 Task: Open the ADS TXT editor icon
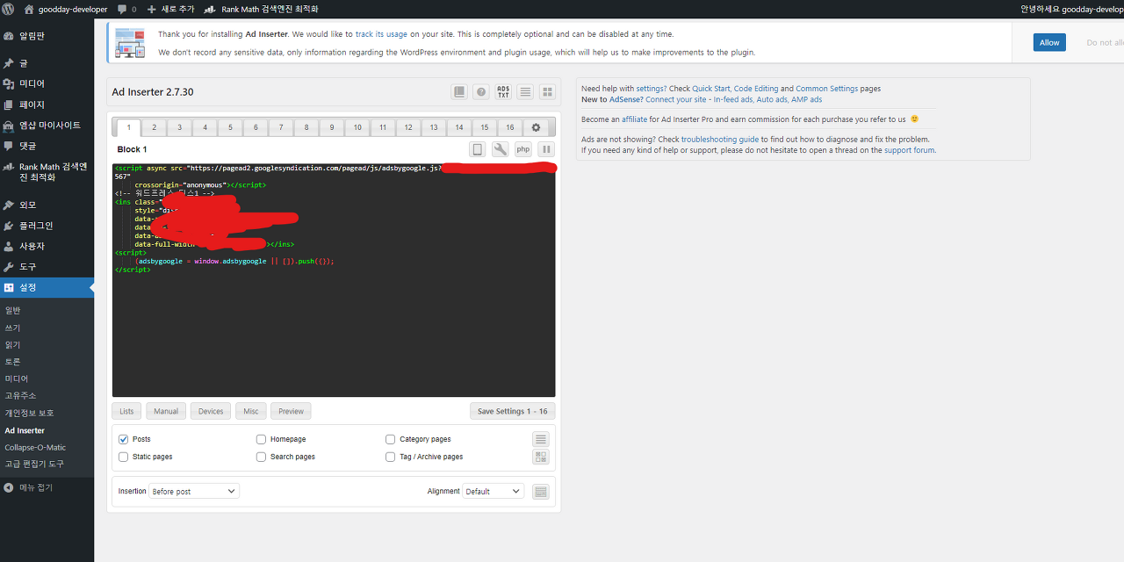[503, 92]
